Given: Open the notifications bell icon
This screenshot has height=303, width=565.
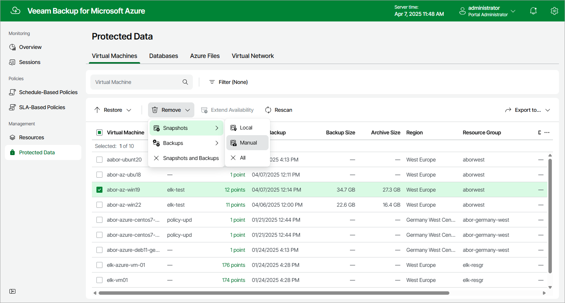Looking at the screenshot, I should click(533, 11).
